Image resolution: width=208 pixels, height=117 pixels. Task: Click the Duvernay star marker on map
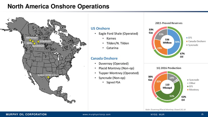coord(35,43)
